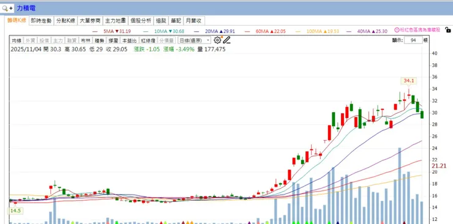
Task: Switch to the 即時走勢 tab
Action: point(41,21)
